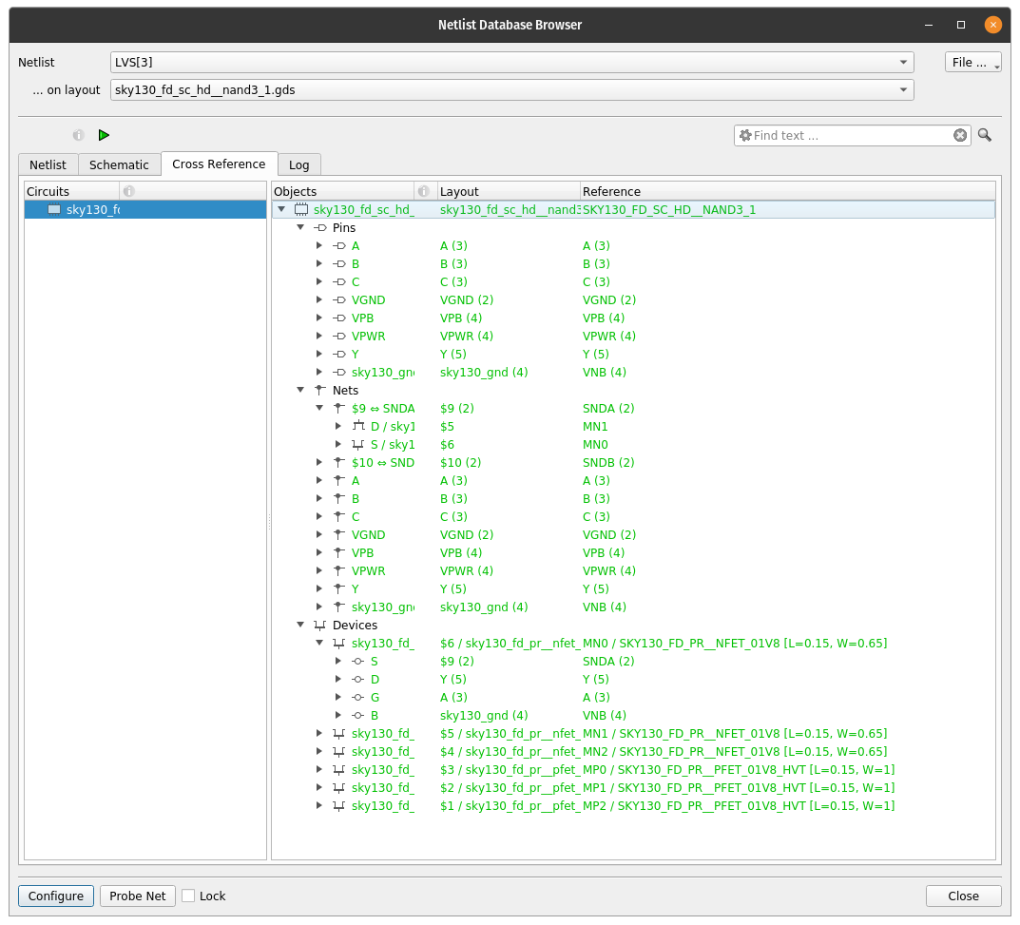Click the green play navigation arrow
The width and height of the screenshot is (1020, 925).
coord(104,135)
